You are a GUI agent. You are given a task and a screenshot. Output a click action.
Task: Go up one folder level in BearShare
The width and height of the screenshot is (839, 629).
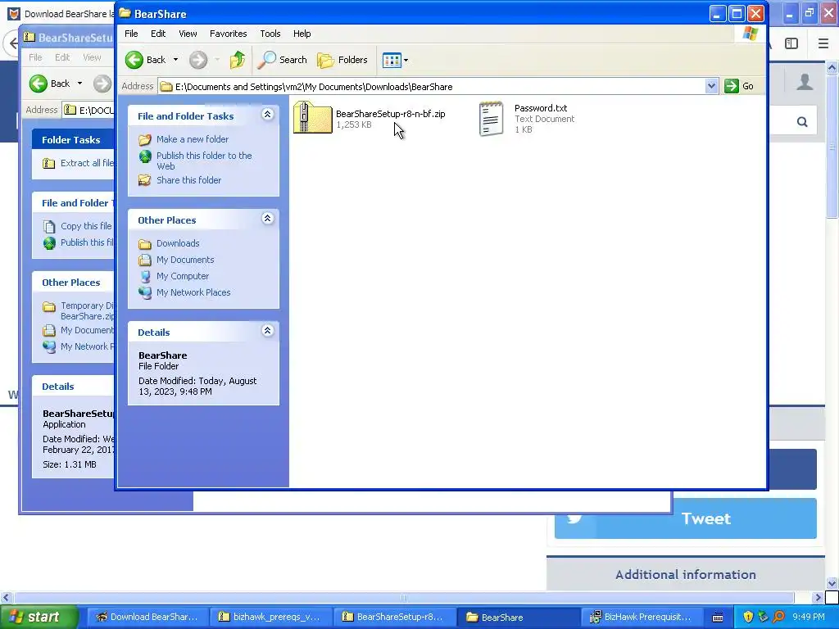pos(238,60)
